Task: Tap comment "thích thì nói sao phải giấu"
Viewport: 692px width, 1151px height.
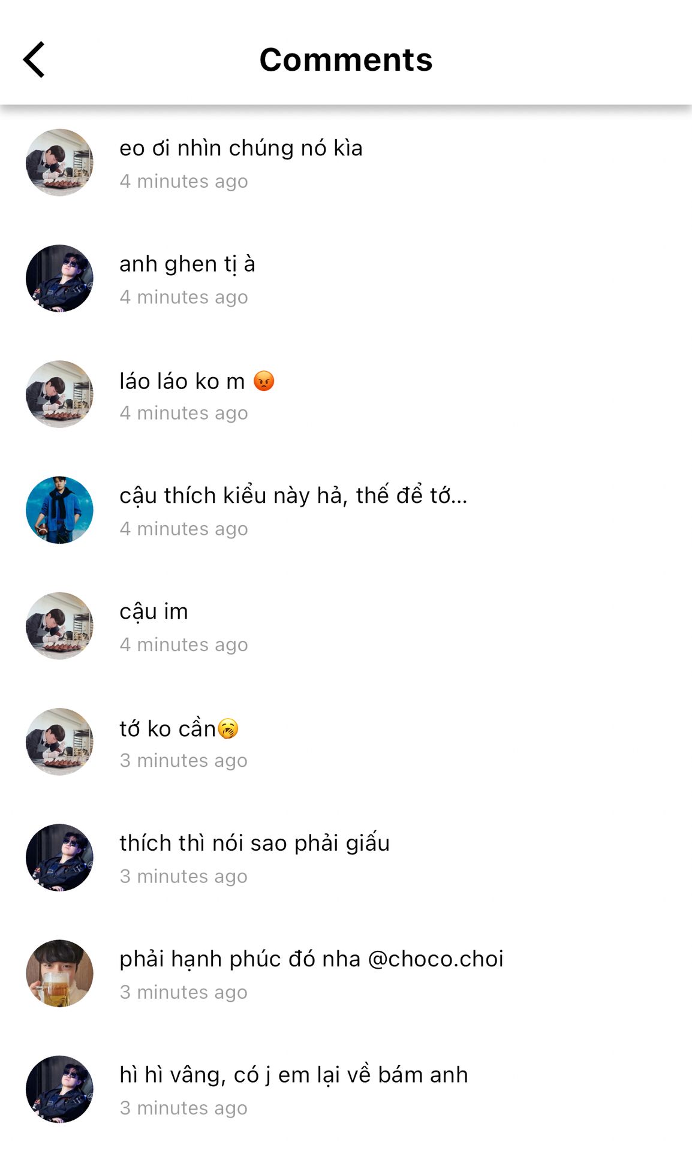Action: (254, 843)
